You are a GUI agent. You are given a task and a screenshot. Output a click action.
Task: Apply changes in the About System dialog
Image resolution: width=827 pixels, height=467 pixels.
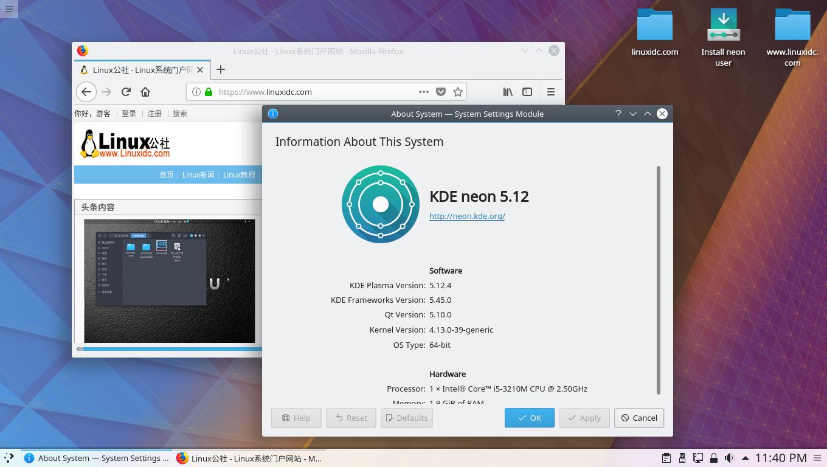[x=584, y=418]
